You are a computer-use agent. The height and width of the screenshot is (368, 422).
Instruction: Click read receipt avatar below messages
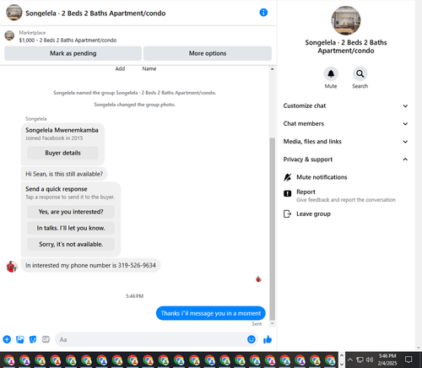[258, 279]
